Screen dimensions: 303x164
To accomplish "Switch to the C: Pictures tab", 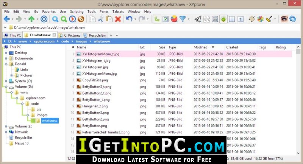I will click(70, 35).
